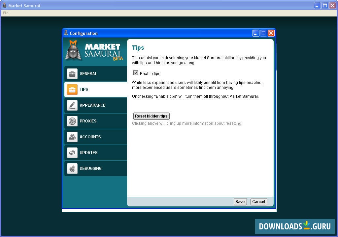Open the ACCOUNTS tab
This screenshot has width=338, height=237.
(96, 137)
